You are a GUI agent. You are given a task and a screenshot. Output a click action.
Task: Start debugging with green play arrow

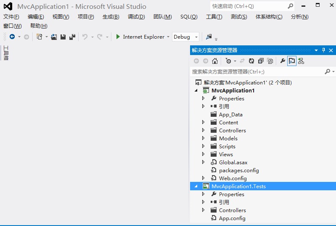pos(118,37)
